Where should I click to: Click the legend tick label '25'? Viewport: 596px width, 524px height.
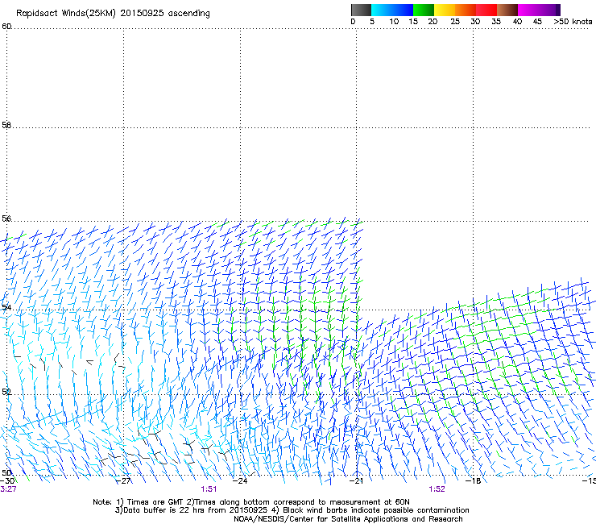pyautogui.click(x=455, y=22)
